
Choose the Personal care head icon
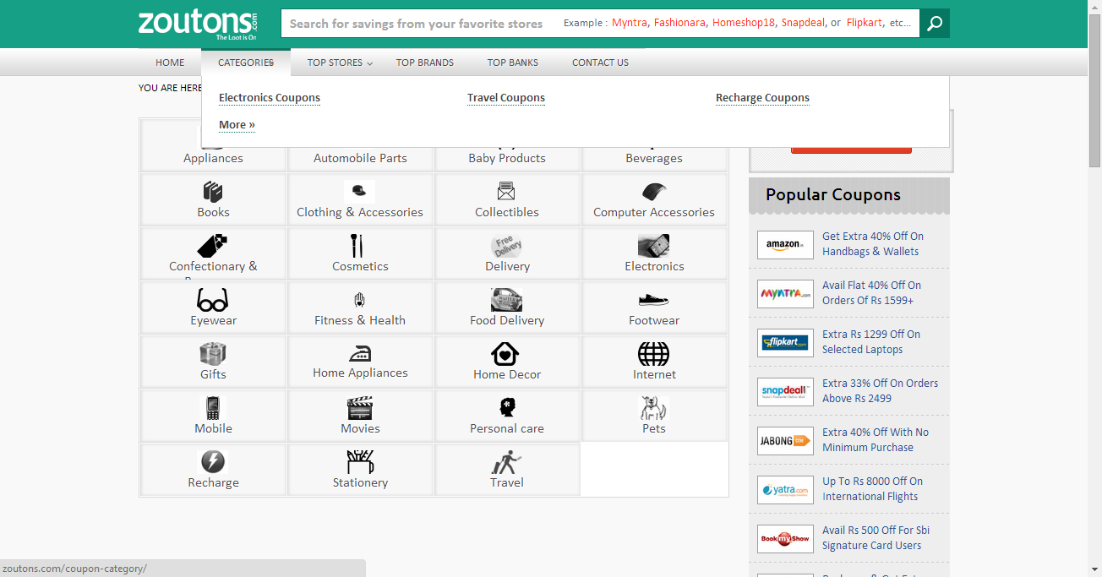point(507,408)
